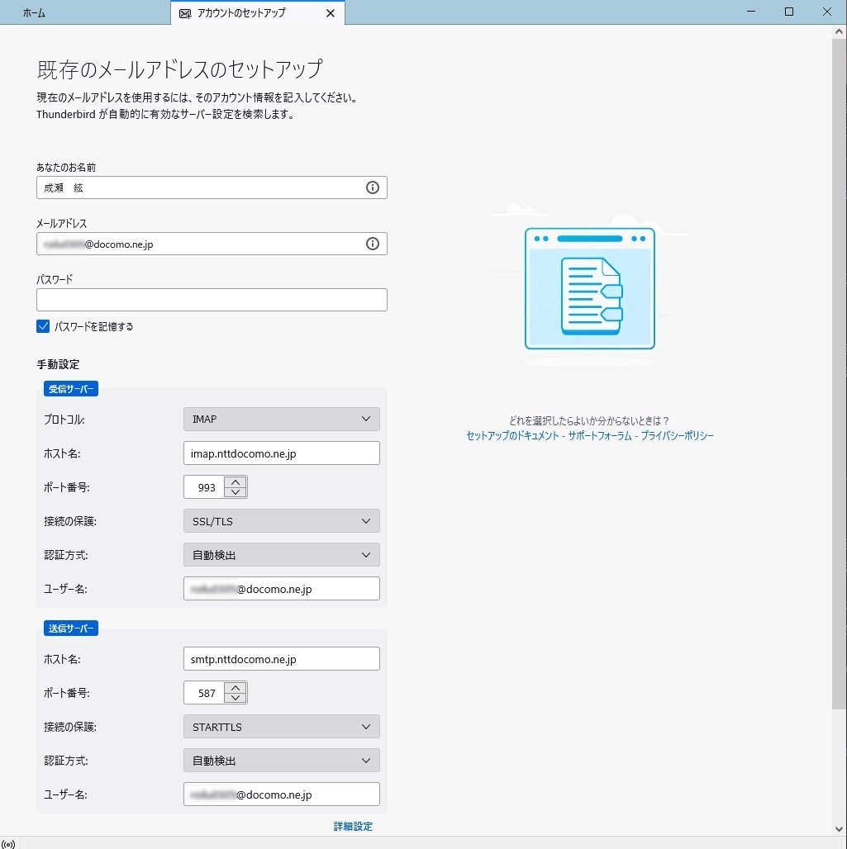The image size is (847, 849).
Task: Click the outgoing host name field smtp.nttdocomo.ne.jp
Action: click(281, 659)
